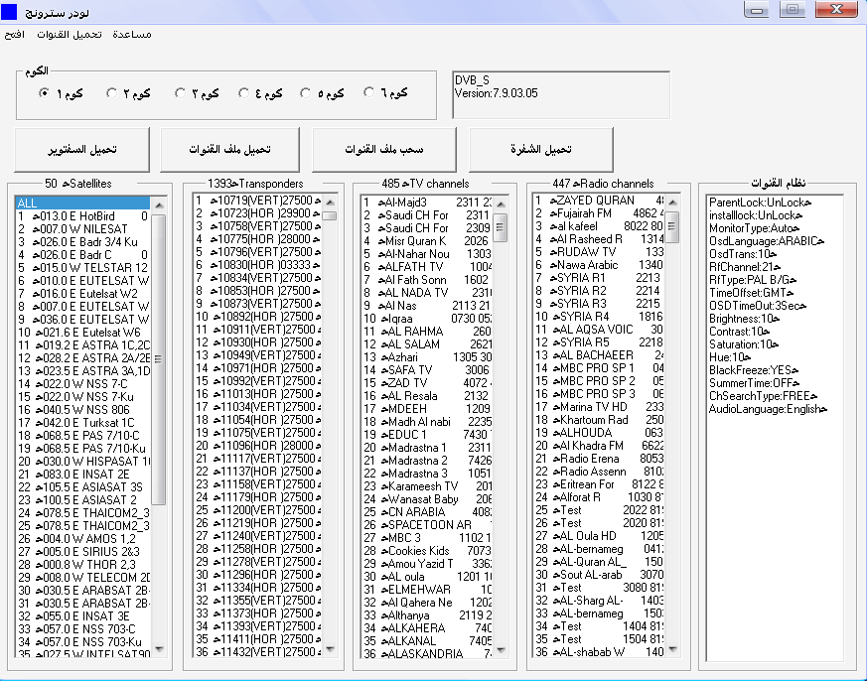The image size is (867, 681).
Task: Click the Transponders list scrollbar thumb
Action: tap(330, 215)
